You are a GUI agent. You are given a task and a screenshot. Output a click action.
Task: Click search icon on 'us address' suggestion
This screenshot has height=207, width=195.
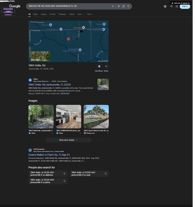tap(64, 173)
